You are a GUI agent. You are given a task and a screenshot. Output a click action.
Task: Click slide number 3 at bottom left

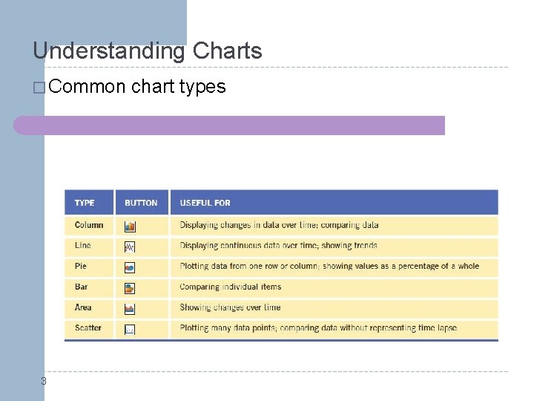click(43, 382)
